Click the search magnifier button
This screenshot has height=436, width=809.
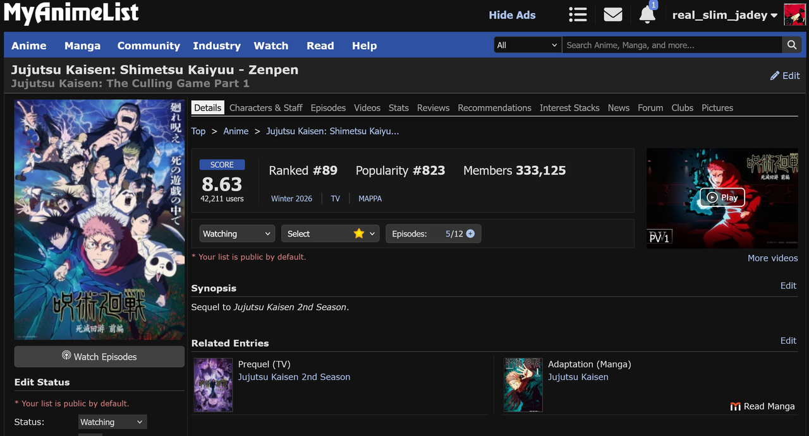[x=791, y=45]
